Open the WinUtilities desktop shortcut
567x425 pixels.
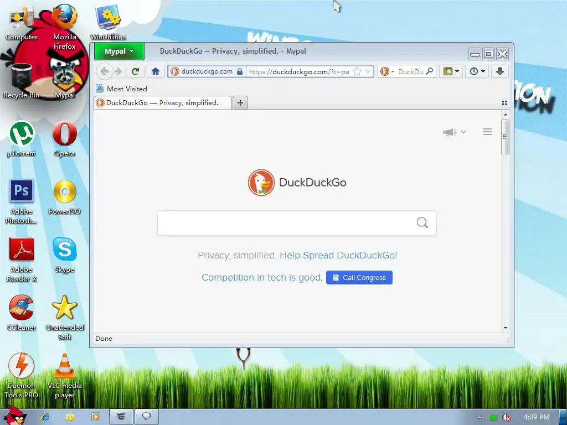(108, 22)
